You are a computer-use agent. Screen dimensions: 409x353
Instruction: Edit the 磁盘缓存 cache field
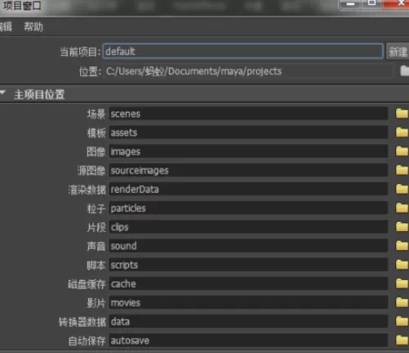click(x=248, y=284)
